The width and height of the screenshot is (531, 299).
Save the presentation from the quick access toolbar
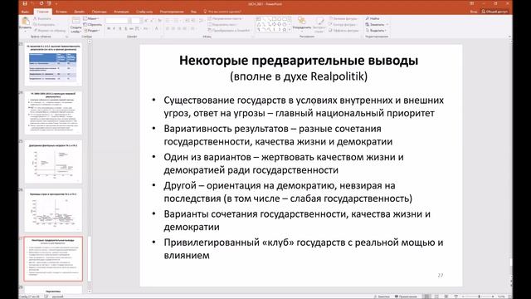click(x=25, y=3)
